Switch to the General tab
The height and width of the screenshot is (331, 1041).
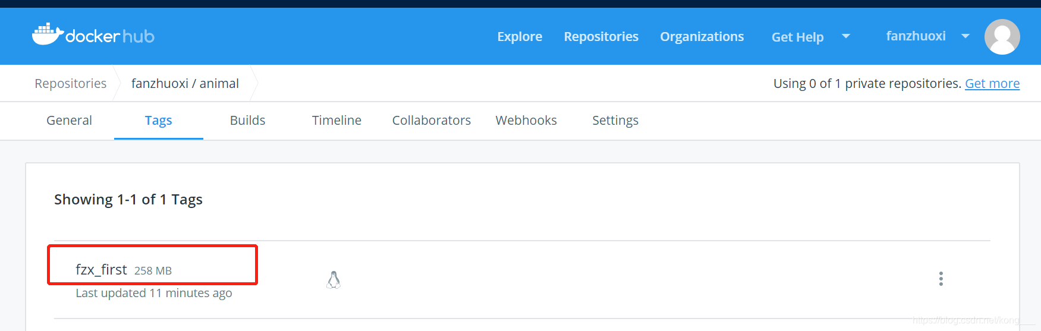pos(69,121)
